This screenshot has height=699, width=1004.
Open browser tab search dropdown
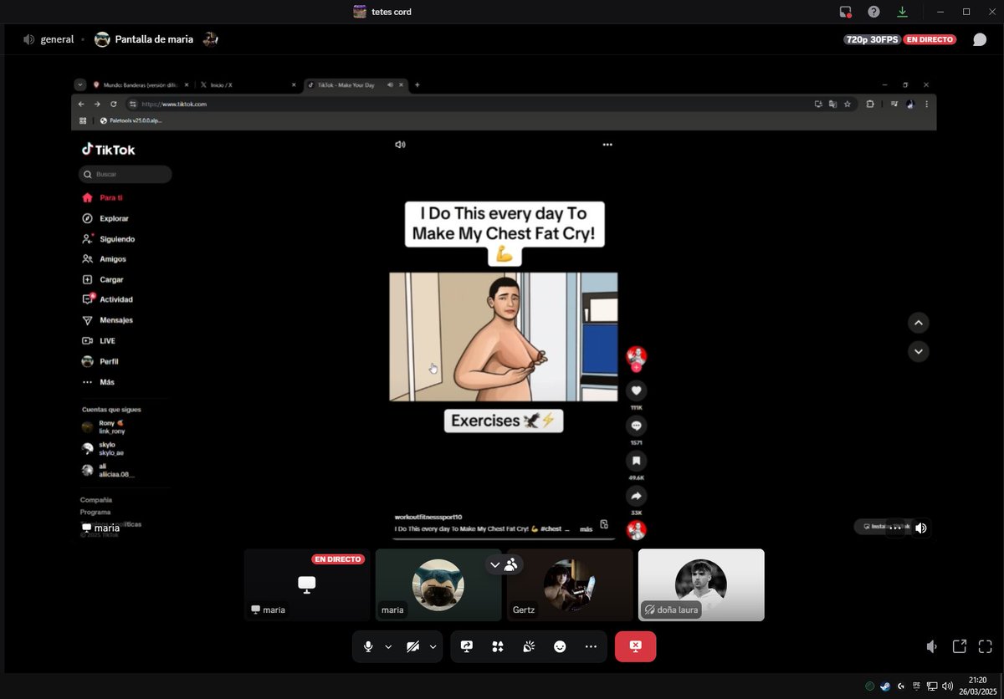point(80,84)
